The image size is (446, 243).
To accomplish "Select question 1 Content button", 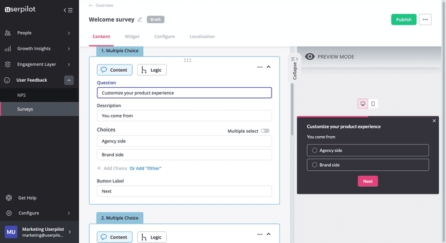I will (115, 70).
